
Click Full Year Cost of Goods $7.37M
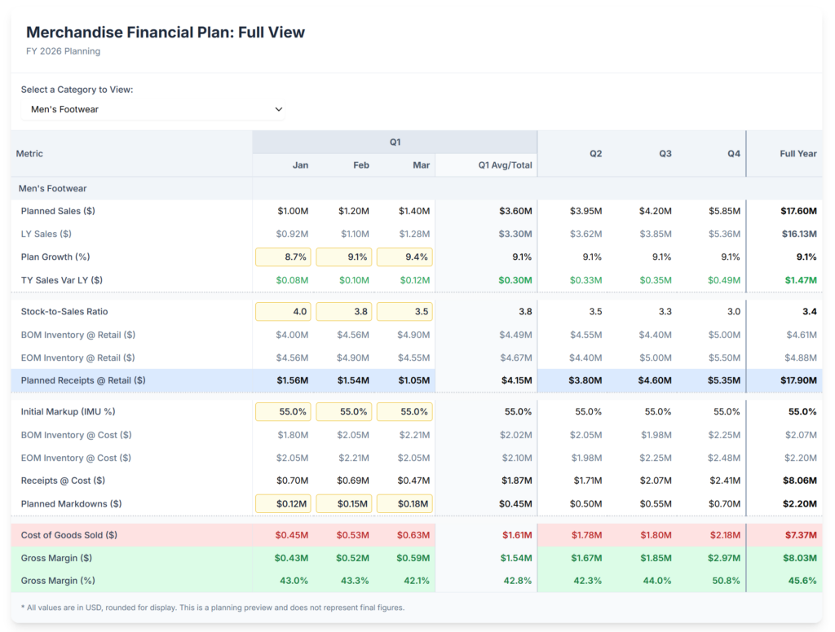coord(801,535)
